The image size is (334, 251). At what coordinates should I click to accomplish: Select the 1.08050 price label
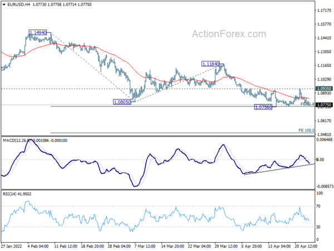[122, 102]
